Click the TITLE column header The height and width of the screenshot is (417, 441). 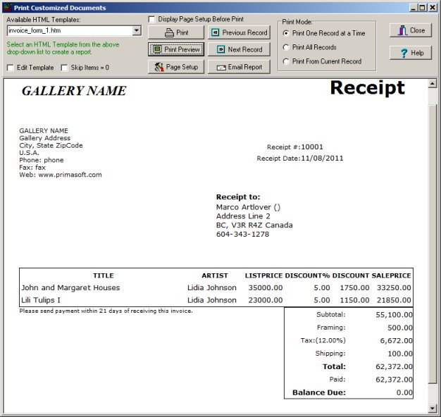pyautogui.click(x=104, y=275)
